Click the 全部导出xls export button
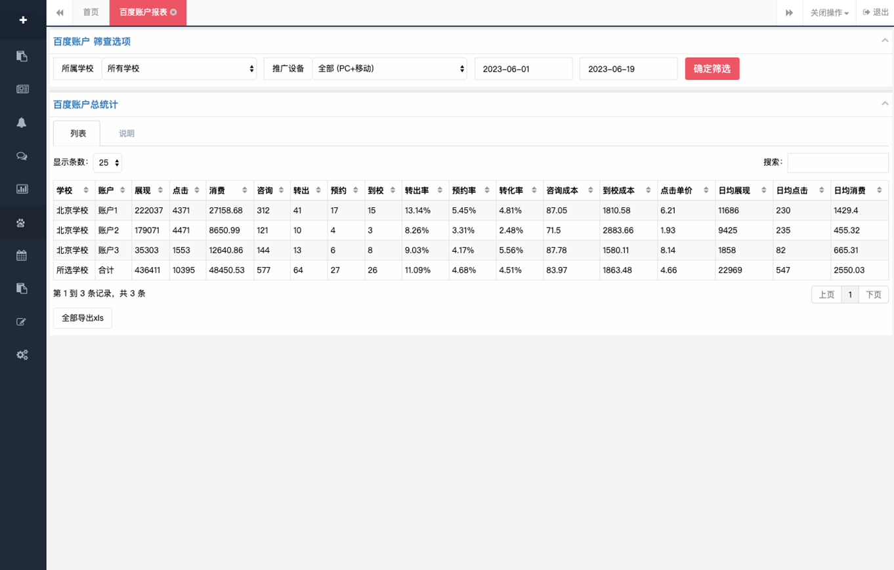Image resolution: width=894 pixels, height=570 pixels. click(83, 318)
